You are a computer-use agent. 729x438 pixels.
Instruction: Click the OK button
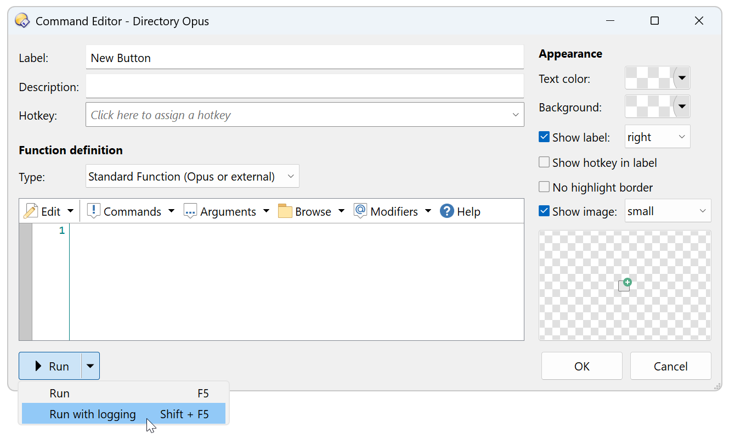[582, 366]
